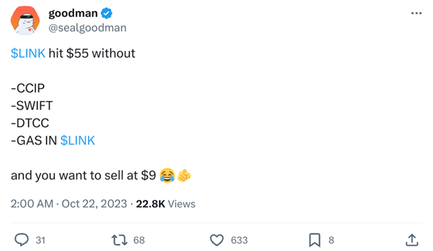
Task: Repost the tweet using retweet arrows icon
Action: tap(119, 240)
